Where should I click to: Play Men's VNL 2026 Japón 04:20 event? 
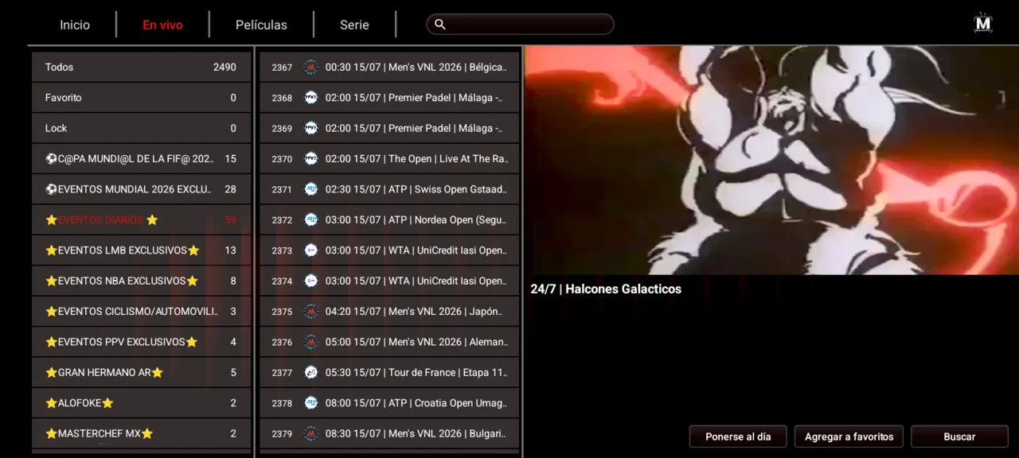[x=389, y=312]
